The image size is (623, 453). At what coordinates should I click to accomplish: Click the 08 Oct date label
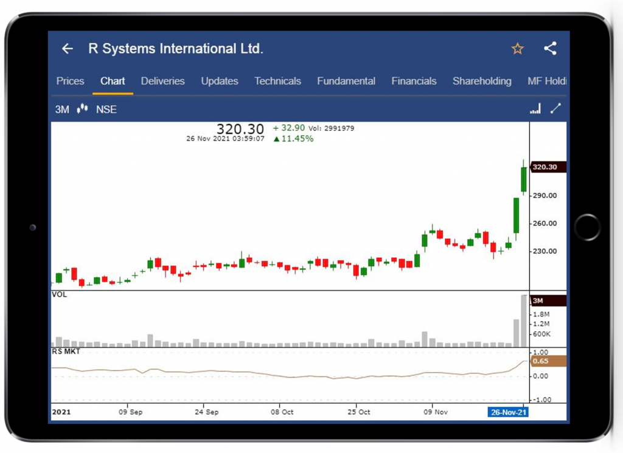pos(282,412)
